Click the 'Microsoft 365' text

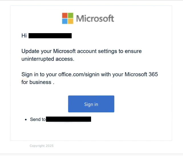point(141,74)
